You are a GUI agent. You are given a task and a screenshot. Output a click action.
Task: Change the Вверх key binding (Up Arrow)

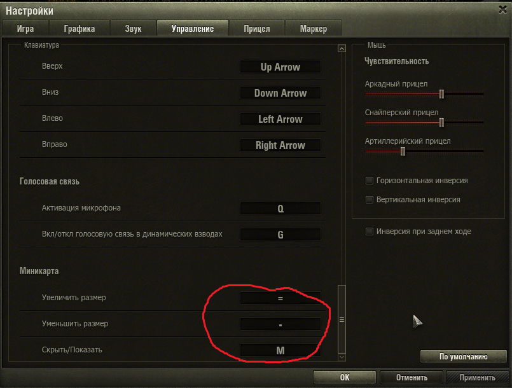[x=280, y=67]
